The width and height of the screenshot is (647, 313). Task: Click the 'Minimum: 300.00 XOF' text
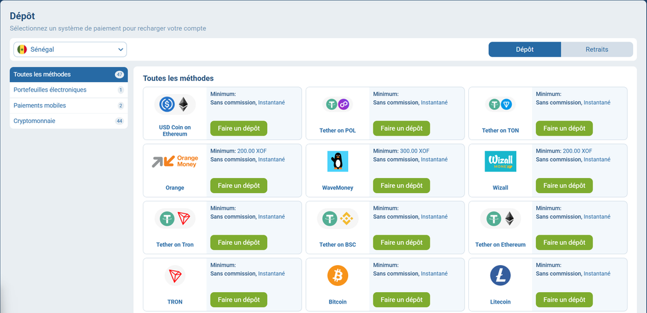point(401,151)
